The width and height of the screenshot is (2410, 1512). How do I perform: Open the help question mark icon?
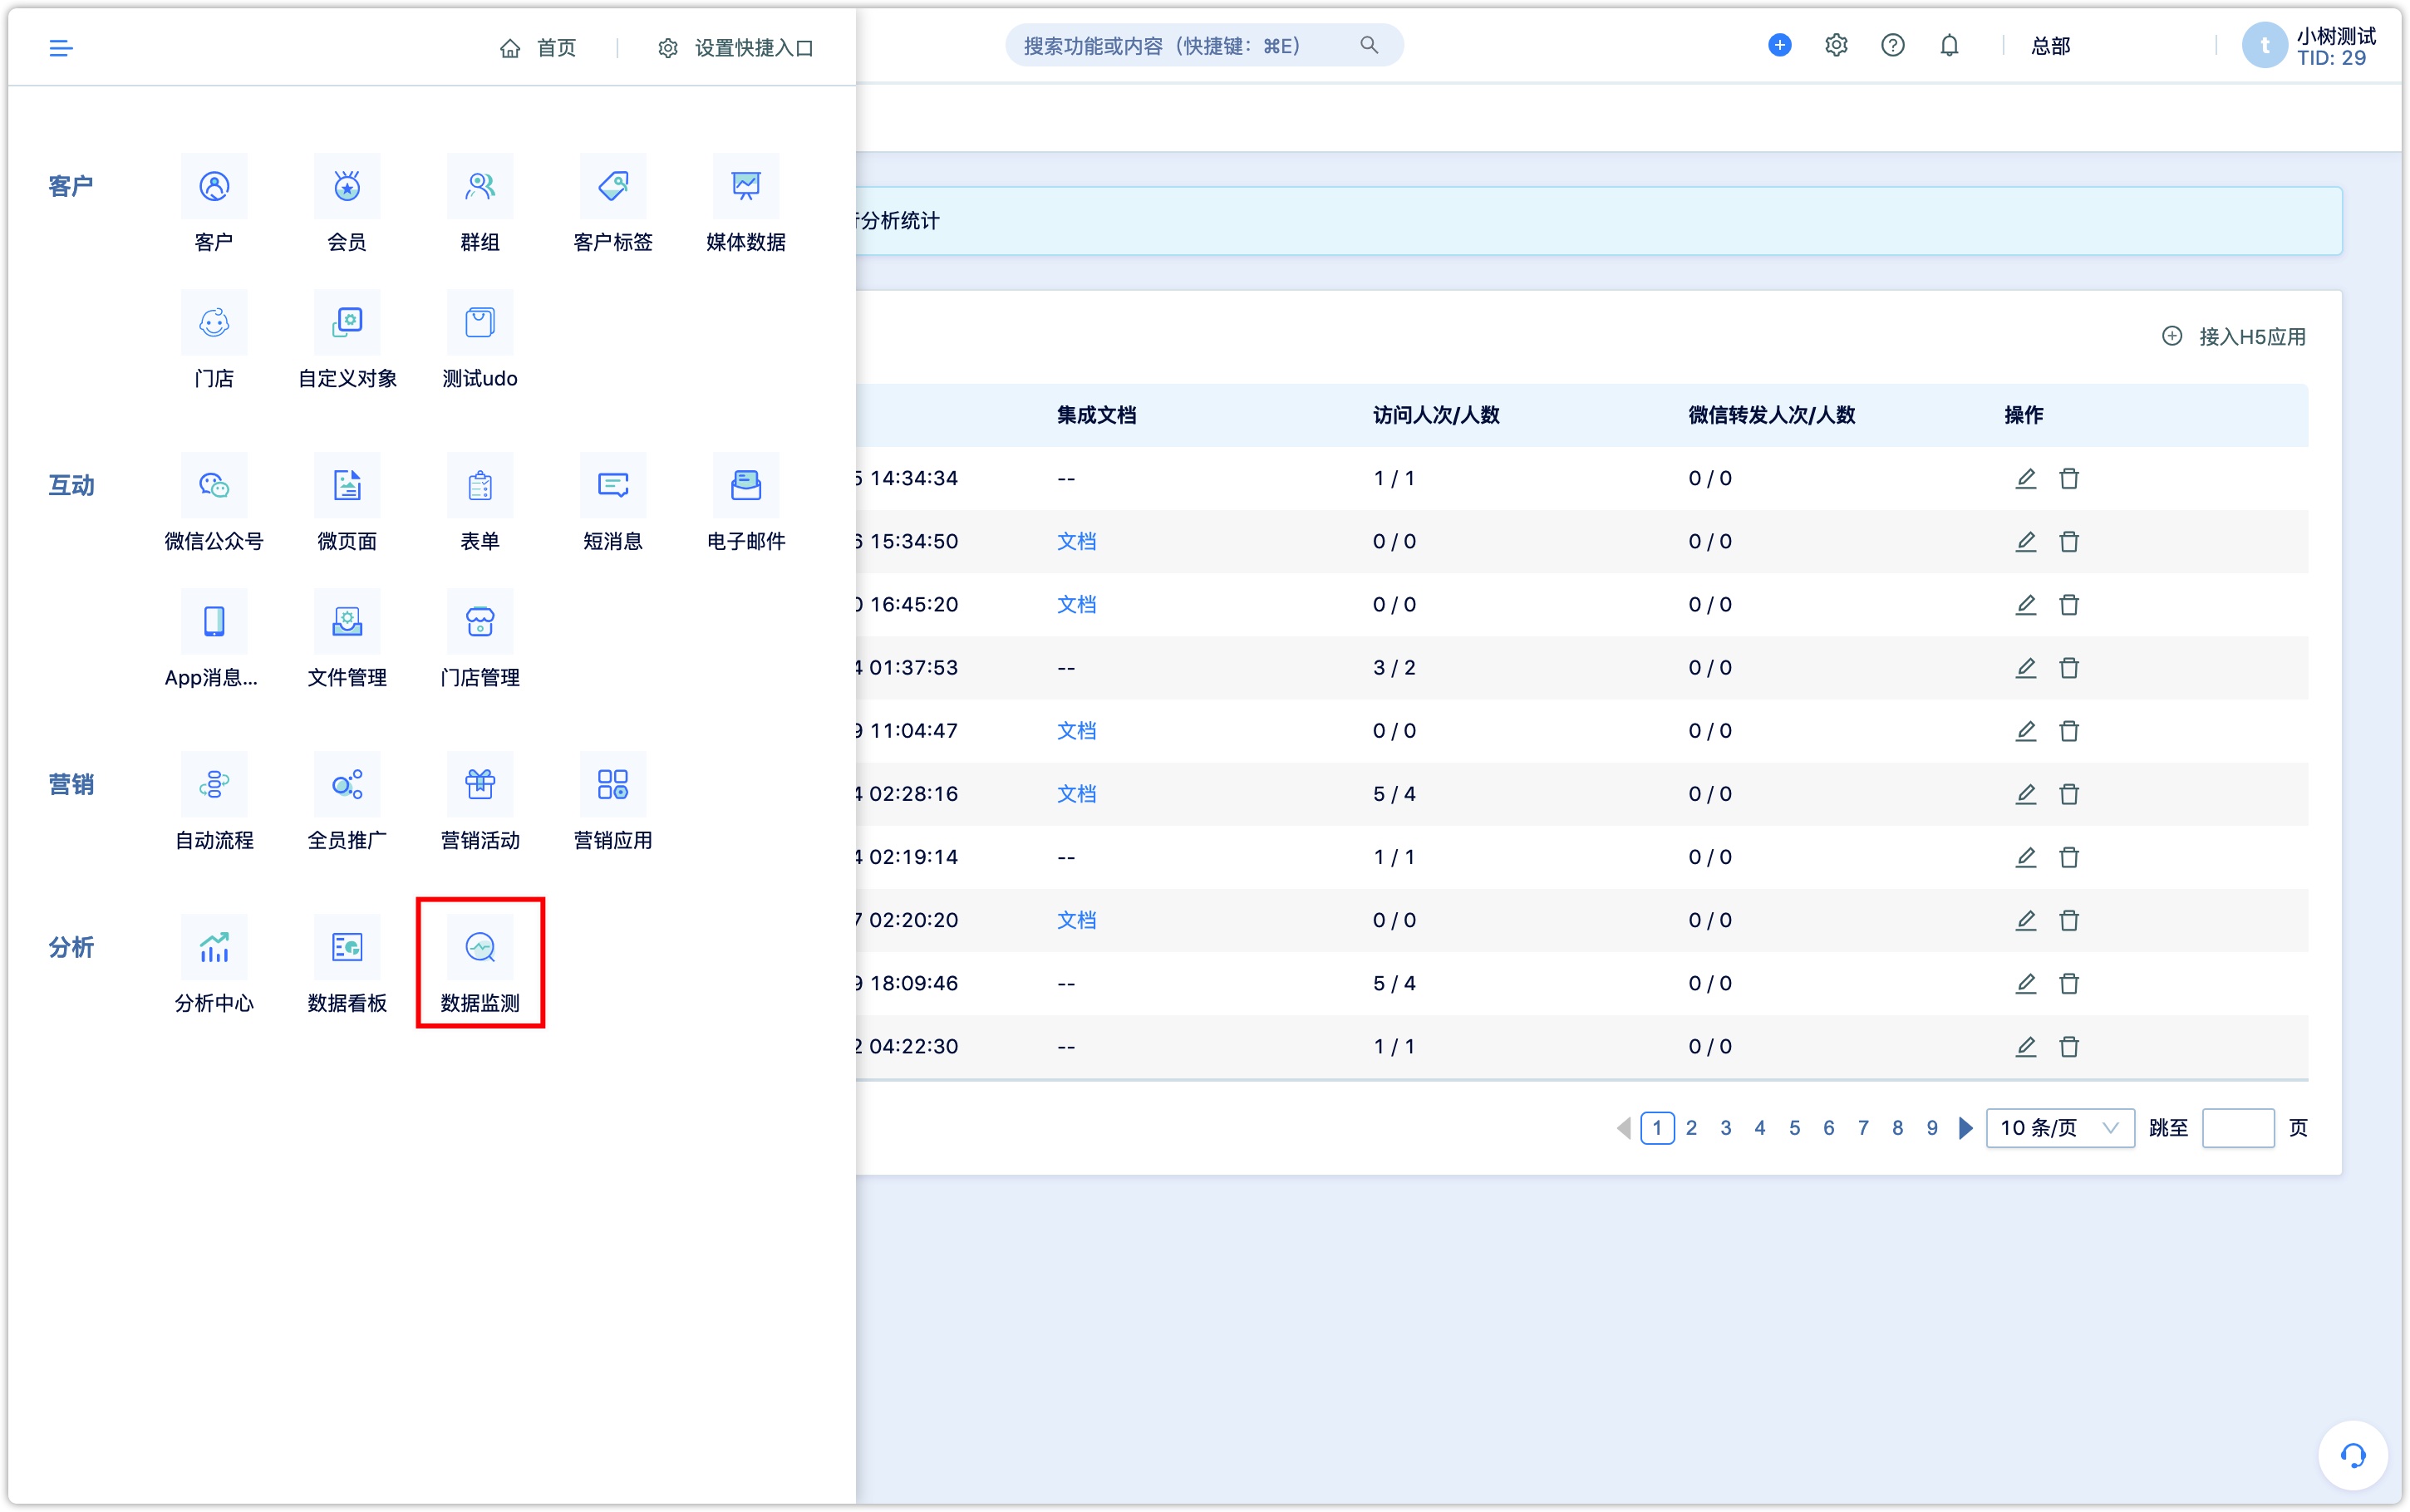[x=1892, y=45]
